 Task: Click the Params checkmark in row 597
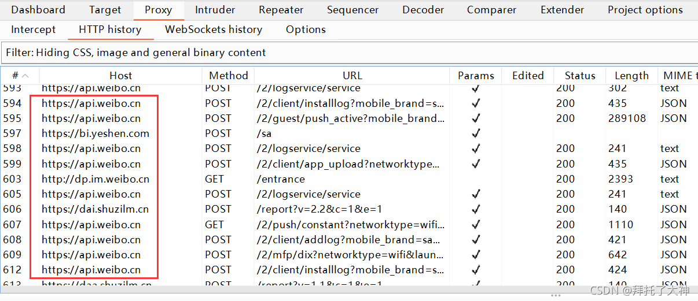[x=476, y=133]
